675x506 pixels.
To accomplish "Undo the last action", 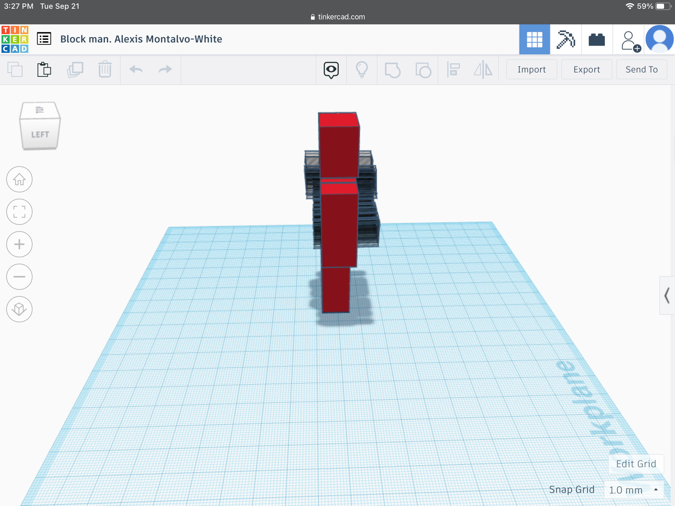I will pyautogui.click(x=136, y=69).
